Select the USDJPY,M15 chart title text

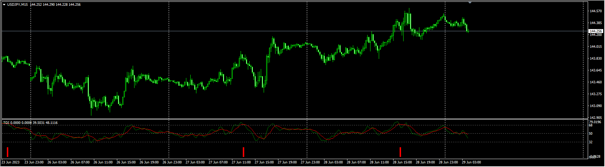[17, 5]
